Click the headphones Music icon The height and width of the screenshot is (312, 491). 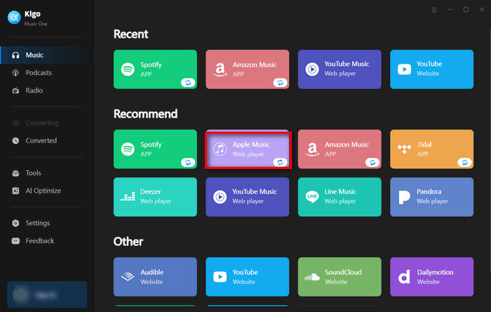(15, 55)
